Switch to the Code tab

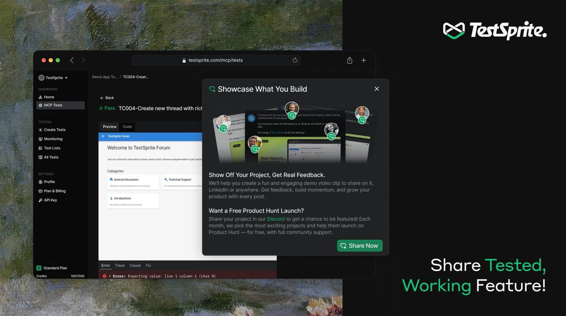tap(127, 126)
